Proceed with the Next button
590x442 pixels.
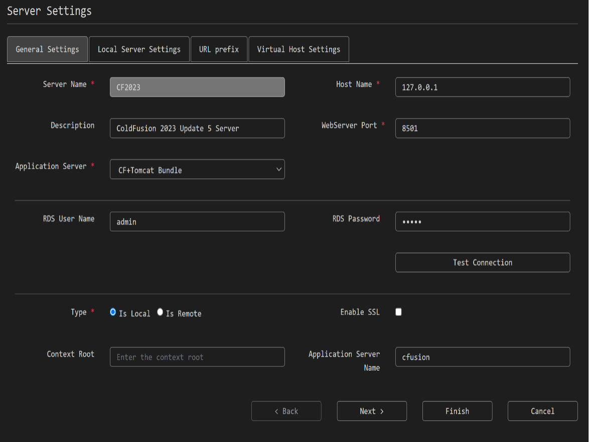372,411
